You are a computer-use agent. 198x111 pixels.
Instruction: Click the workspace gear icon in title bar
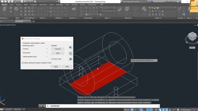point(35,2)
